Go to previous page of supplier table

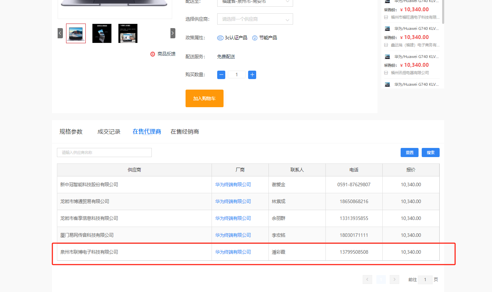click(x=367, y=279)
